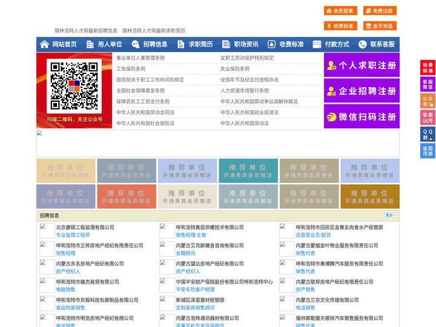The width and height of the screenshot is (436, 327).
Task: Open 用人单位 menu item
Action: (x=110, y=44)
